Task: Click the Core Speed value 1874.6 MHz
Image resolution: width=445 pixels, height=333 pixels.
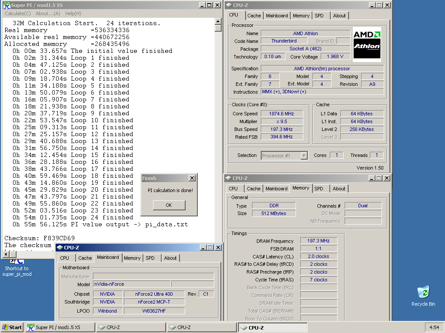Action: point(282,114)
